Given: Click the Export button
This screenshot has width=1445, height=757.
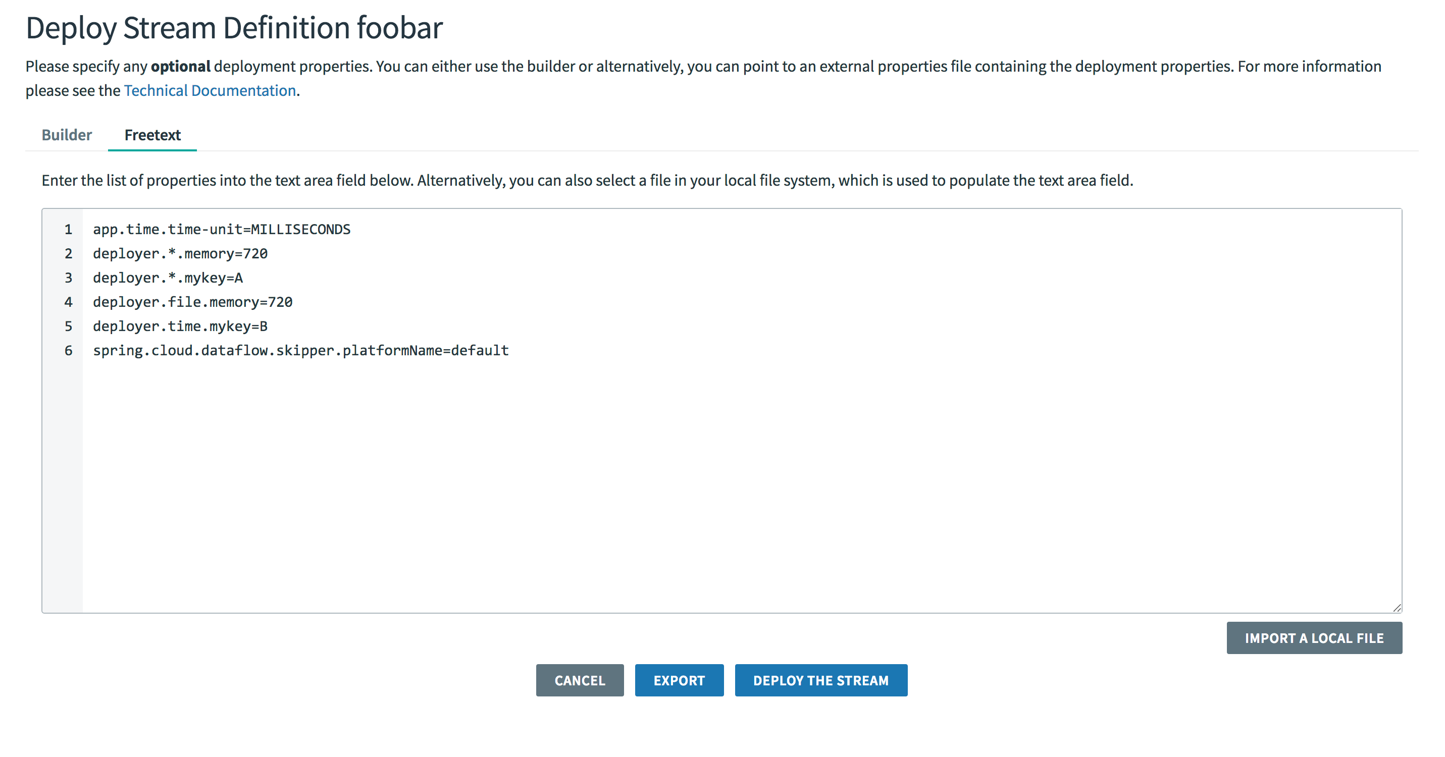Looking at the screenshot, I should pyautogui.click(x=679, y=680).
